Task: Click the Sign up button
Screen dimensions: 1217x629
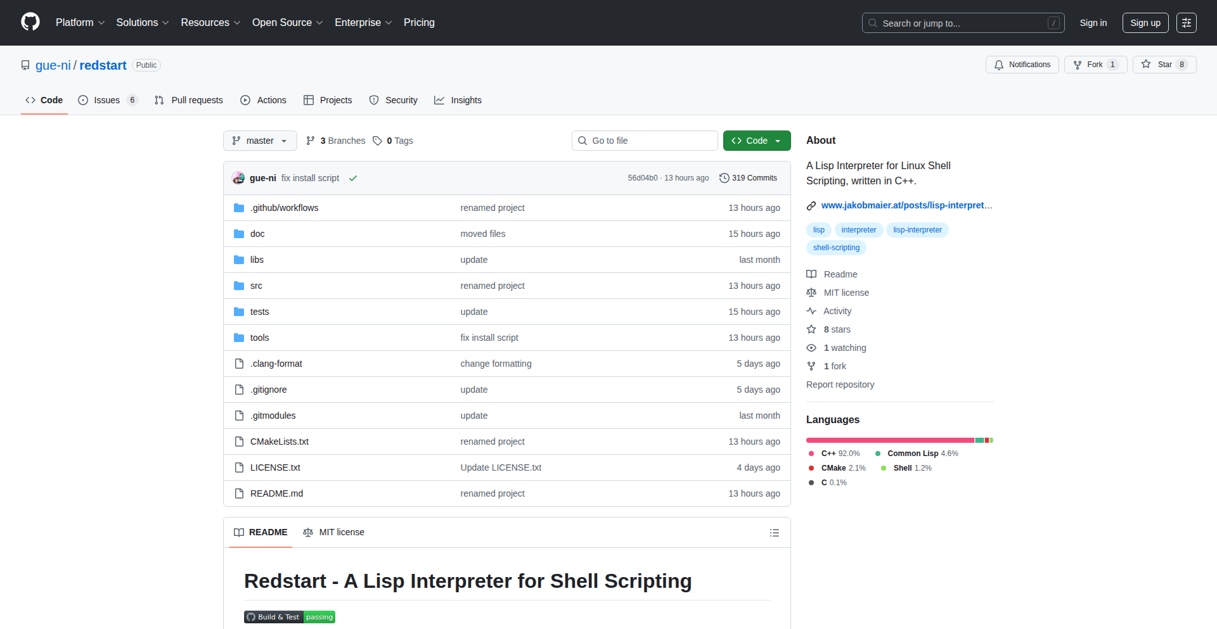Action: (x=1145, y=23)
